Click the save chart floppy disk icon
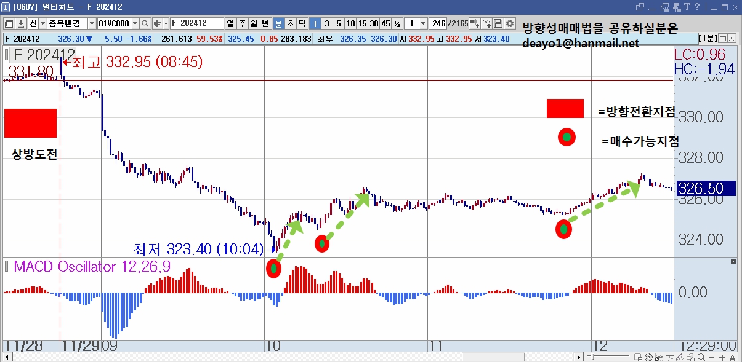742x362 pixels. [498, 23]
